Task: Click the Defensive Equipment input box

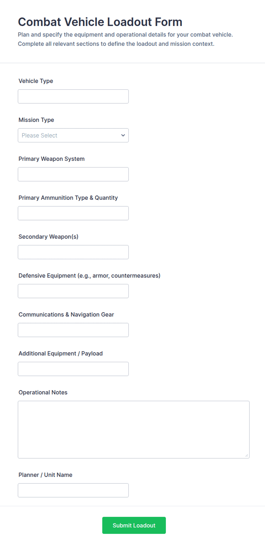Action: [x=73, y=291]
